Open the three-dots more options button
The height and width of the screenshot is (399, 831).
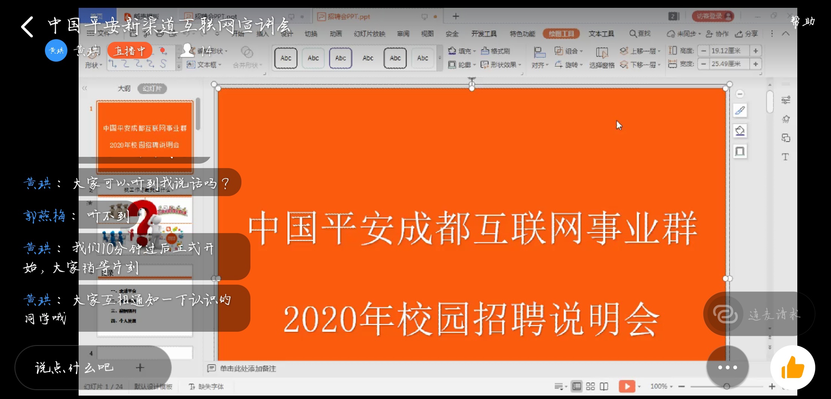(727, 368)
